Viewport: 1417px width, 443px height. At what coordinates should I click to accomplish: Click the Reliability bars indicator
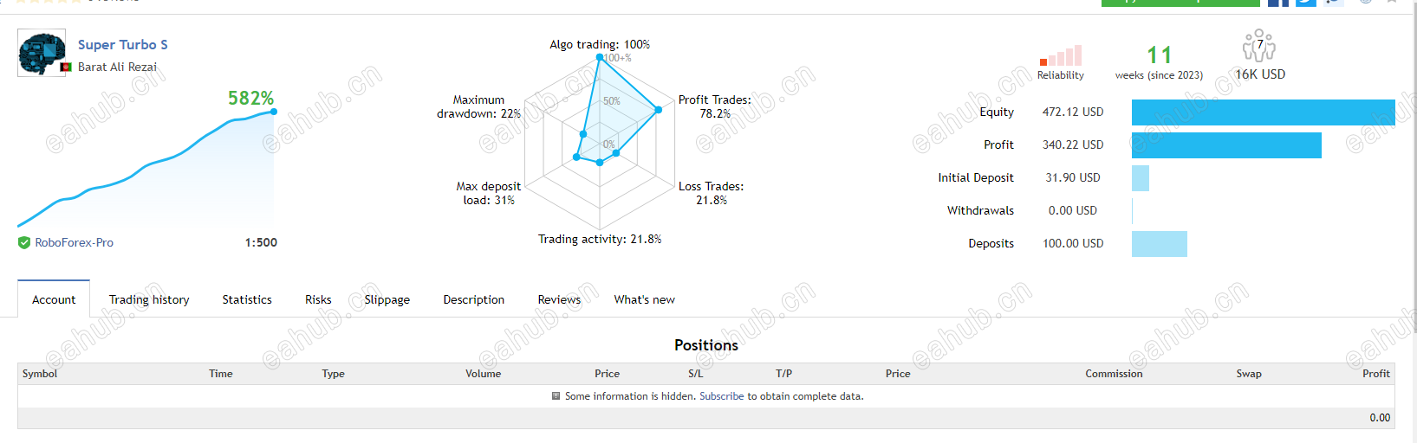click(x=1061, y=55)
